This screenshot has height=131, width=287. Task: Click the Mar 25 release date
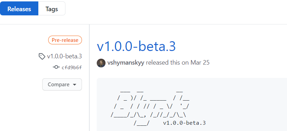[x=200, y=63]
